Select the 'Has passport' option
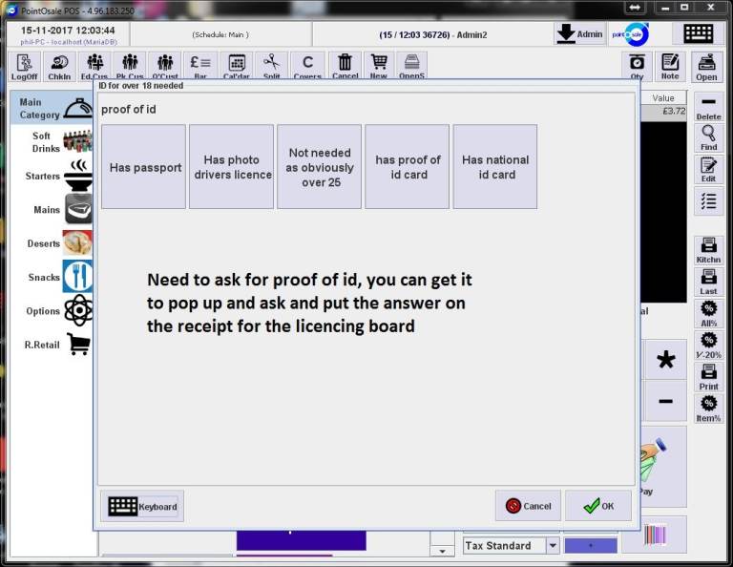 pos(144,167)
